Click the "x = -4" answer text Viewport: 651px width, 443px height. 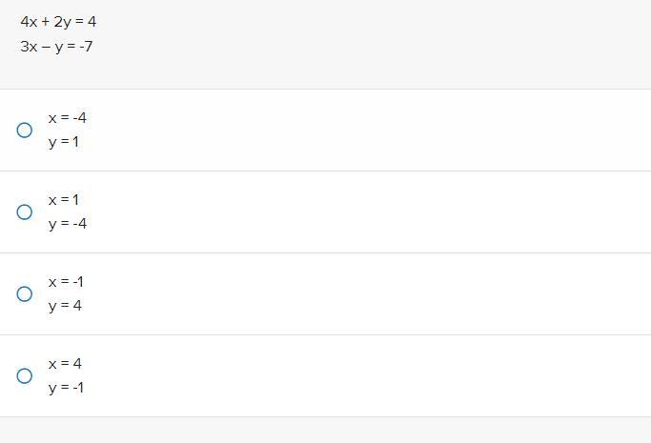pos(68,118)
